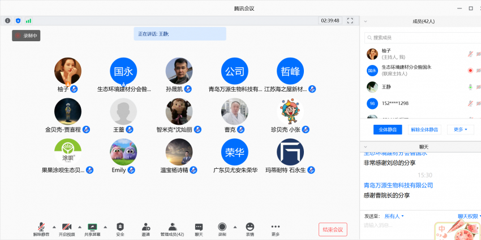Click the 正在讲话: 王静 speaker banner
The image size is (481, 240).
coord(180,34)
